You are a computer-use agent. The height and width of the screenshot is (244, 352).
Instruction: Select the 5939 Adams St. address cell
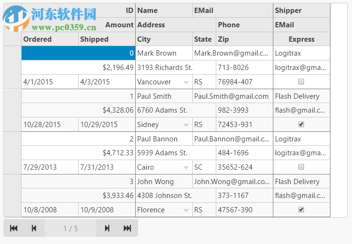[176, 152]
